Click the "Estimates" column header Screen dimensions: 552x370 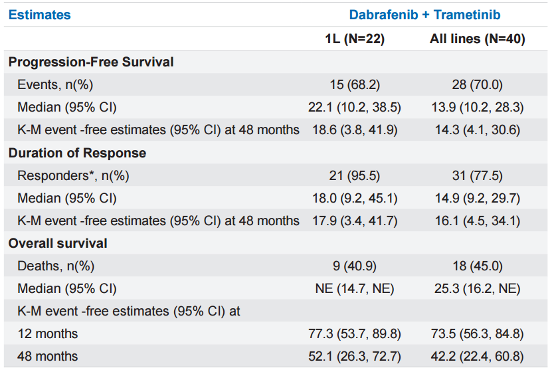[x=39, y=15]
